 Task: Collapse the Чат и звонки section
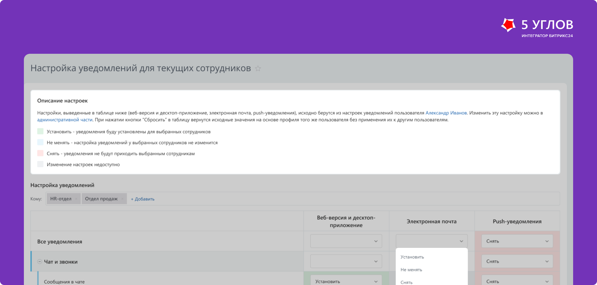[40, 261]
